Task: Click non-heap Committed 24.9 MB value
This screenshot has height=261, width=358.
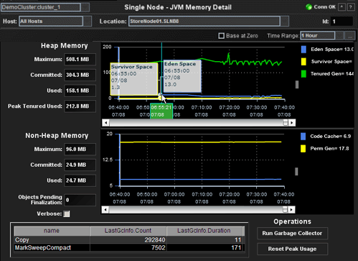Action: point(80,165)
